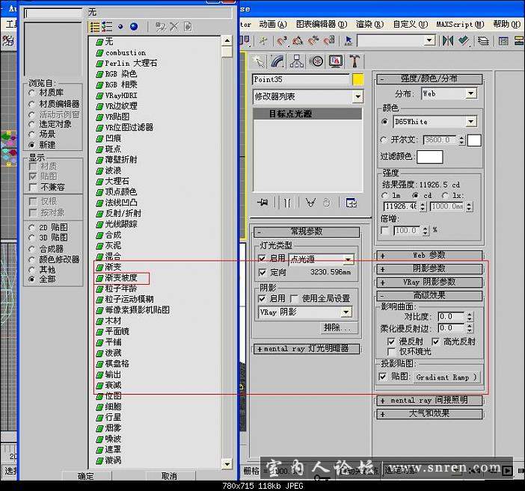
Task: Click remove modifier trash icon
Action: click(327, 203)
